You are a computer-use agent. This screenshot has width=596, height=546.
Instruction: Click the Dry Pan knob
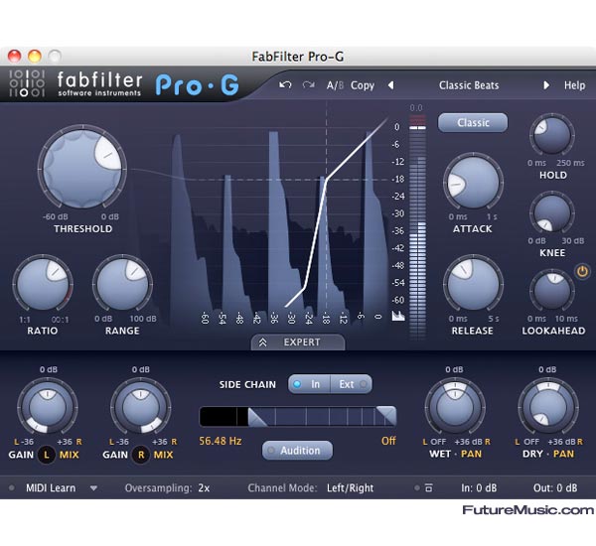pos(548,408)
